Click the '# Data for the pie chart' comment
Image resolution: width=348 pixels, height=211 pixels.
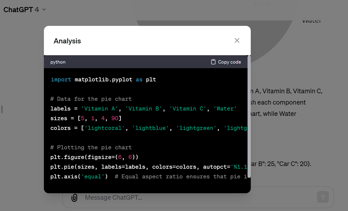91,99
